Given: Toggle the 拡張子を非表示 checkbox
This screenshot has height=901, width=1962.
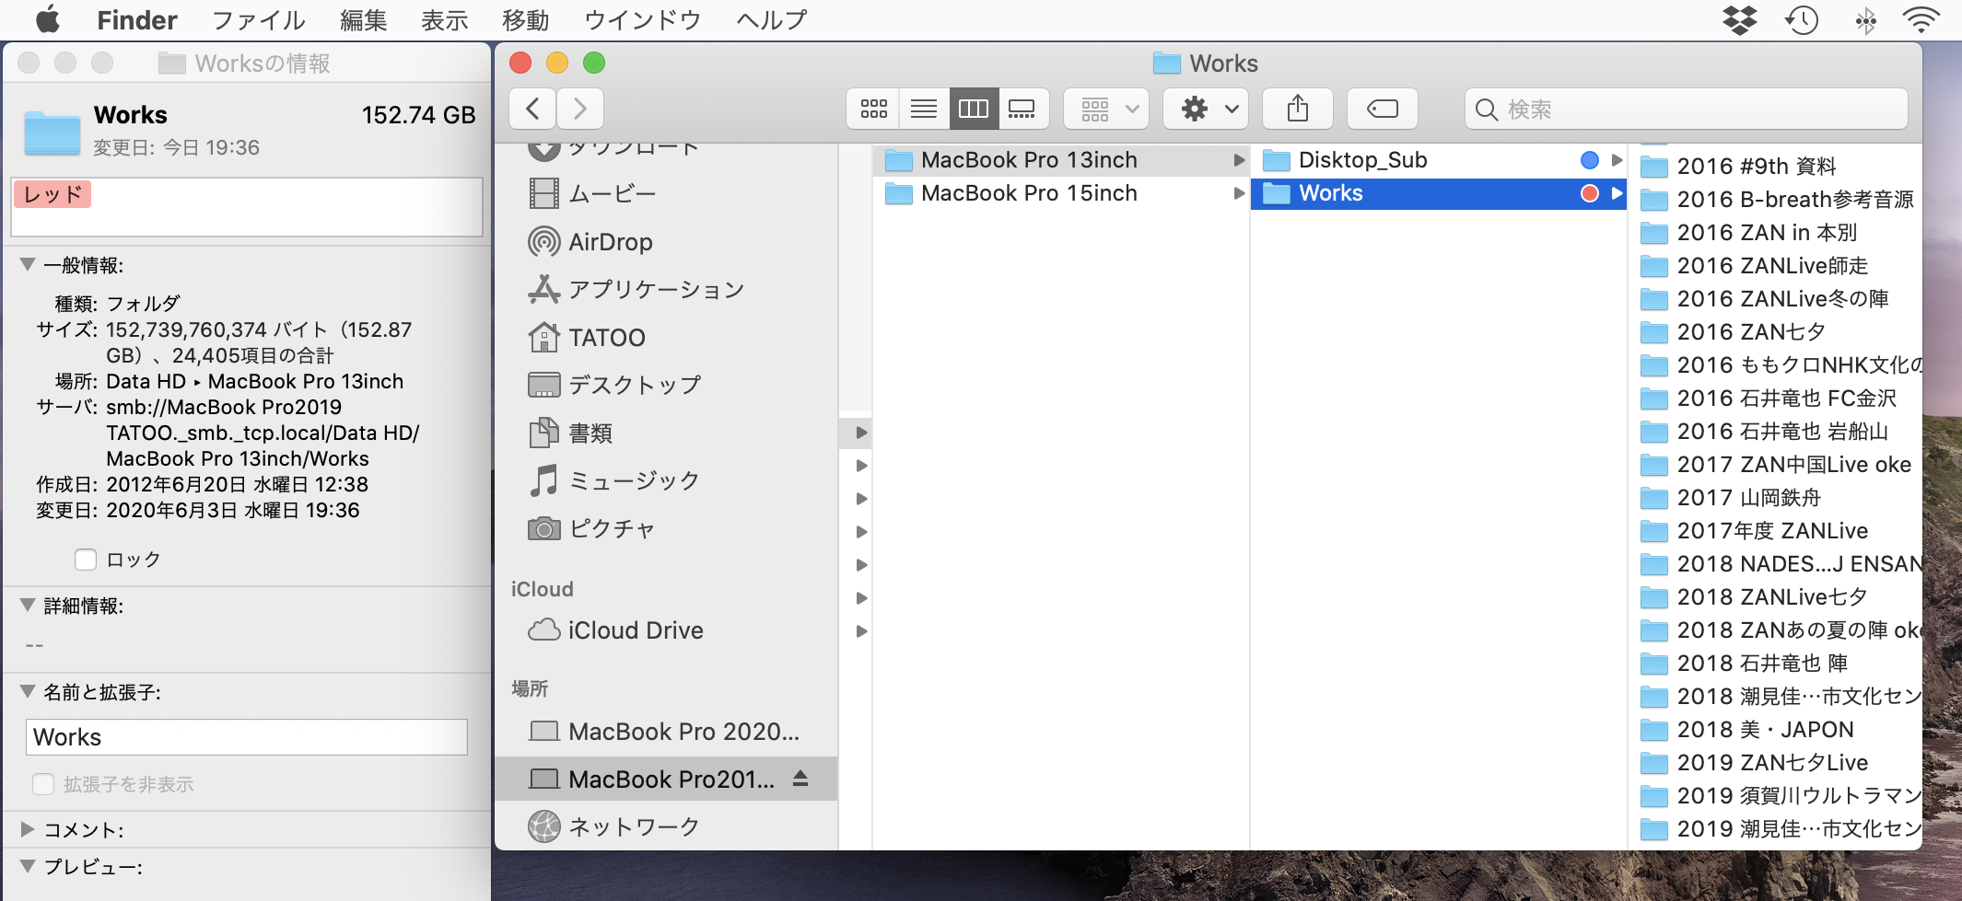Looking at the screenshot, I should click(x=42, y=784).
